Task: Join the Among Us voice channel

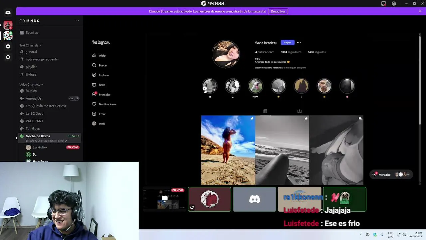Action: (49, 98)
